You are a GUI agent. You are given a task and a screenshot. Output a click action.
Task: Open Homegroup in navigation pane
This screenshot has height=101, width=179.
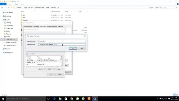(9, 53)
